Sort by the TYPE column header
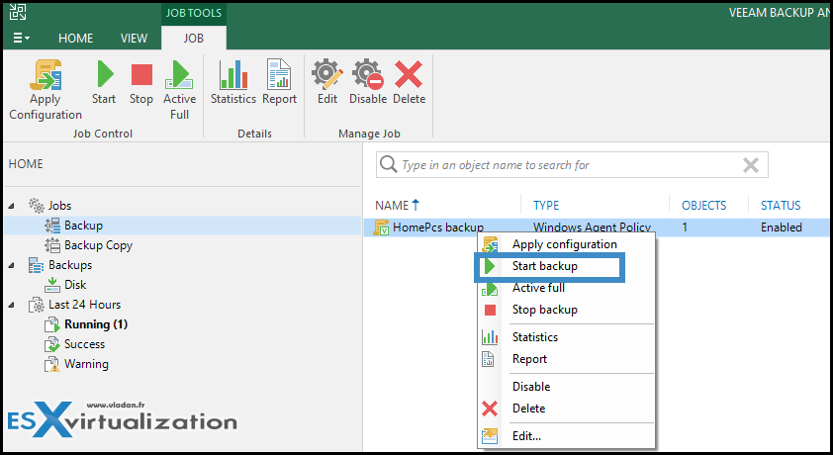 pyautogui.click(x=546, y=206)
